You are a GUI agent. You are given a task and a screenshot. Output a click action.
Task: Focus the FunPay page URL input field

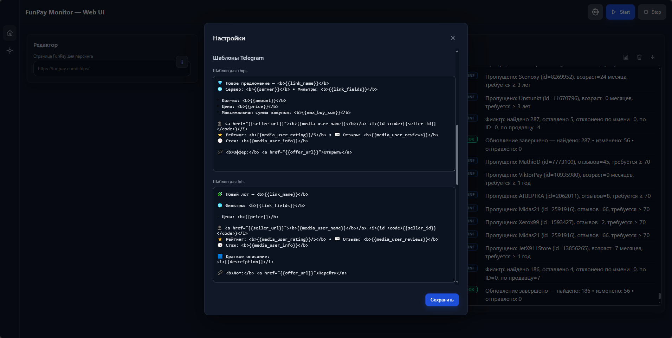105,69
